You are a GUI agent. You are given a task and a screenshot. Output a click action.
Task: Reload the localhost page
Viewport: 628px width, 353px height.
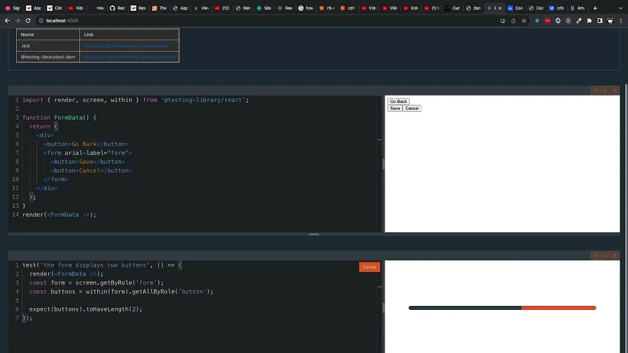28,21
